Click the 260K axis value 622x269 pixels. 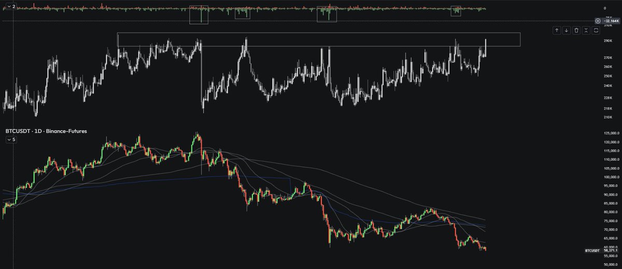click(x=608, y=67)
